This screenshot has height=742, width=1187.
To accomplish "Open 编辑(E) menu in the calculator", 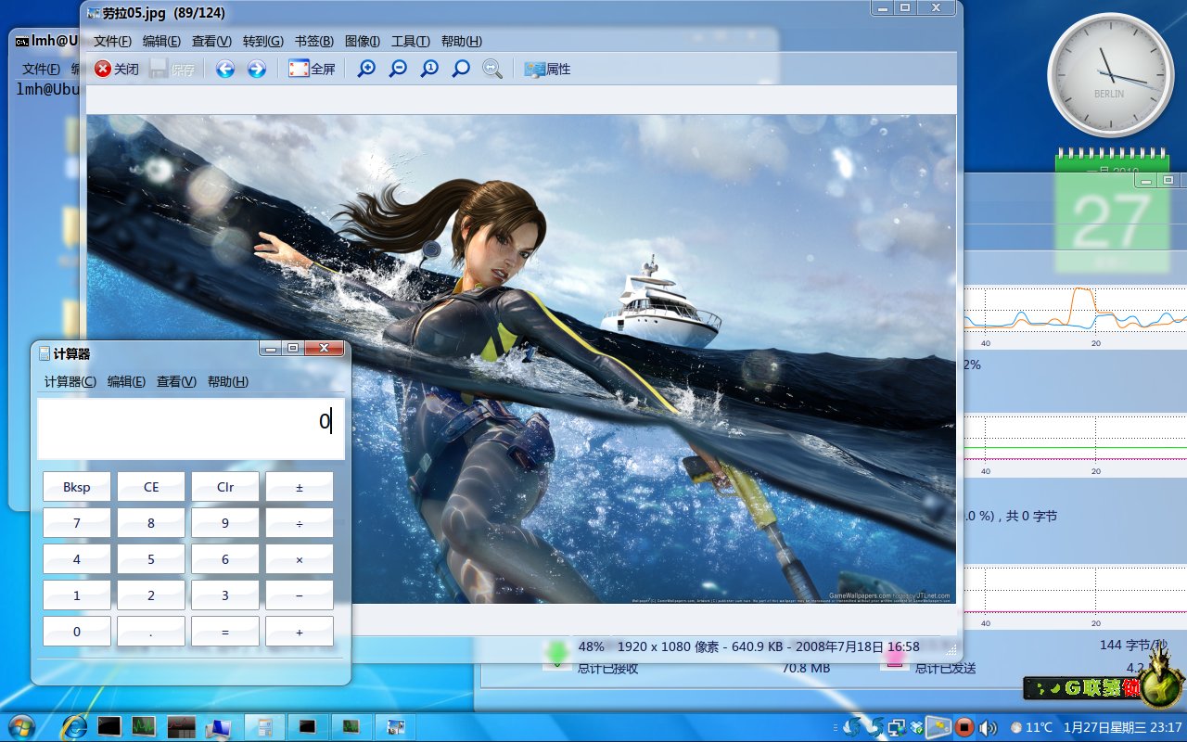I will 126,381.
